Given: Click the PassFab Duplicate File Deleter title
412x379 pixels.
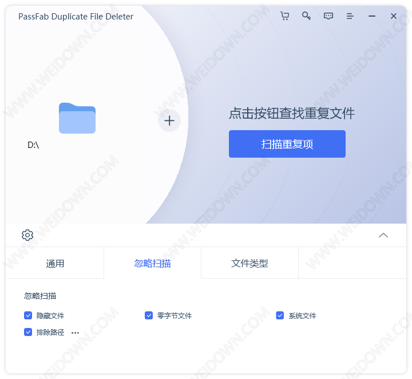Looking at the screenshot, I should point(76,17).
